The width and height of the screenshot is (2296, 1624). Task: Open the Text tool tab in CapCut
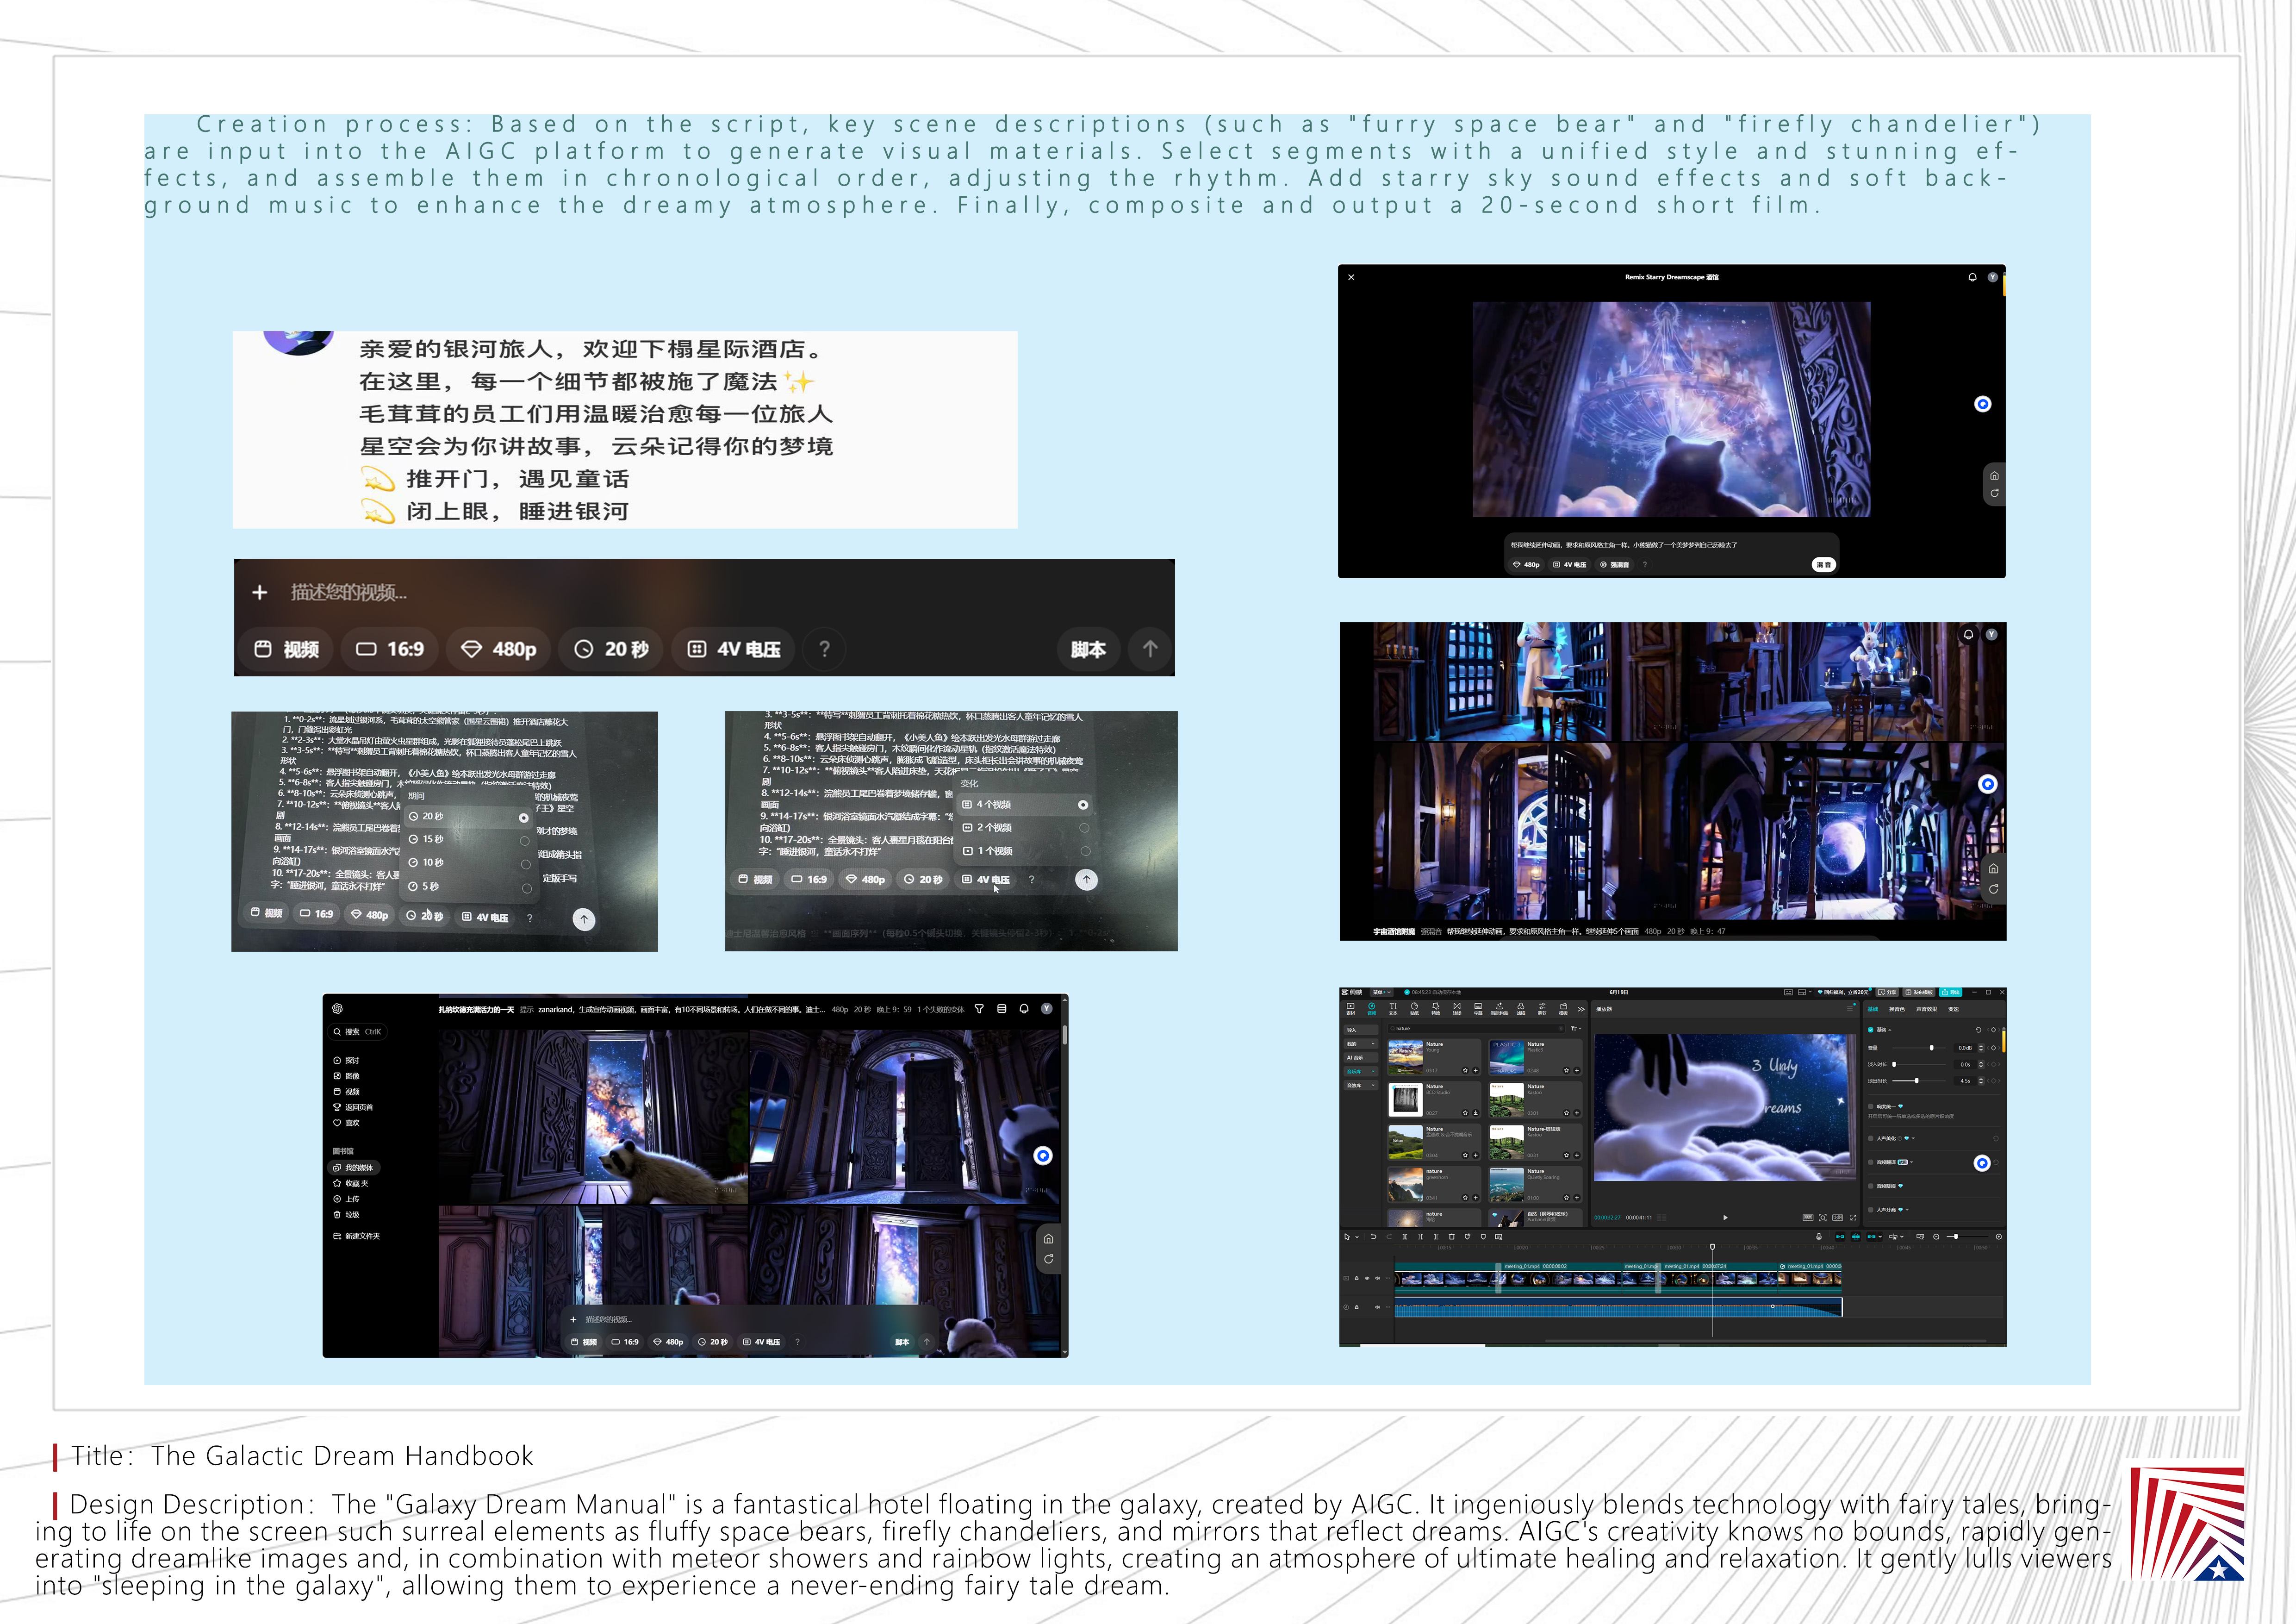tap(1393, 1008)
